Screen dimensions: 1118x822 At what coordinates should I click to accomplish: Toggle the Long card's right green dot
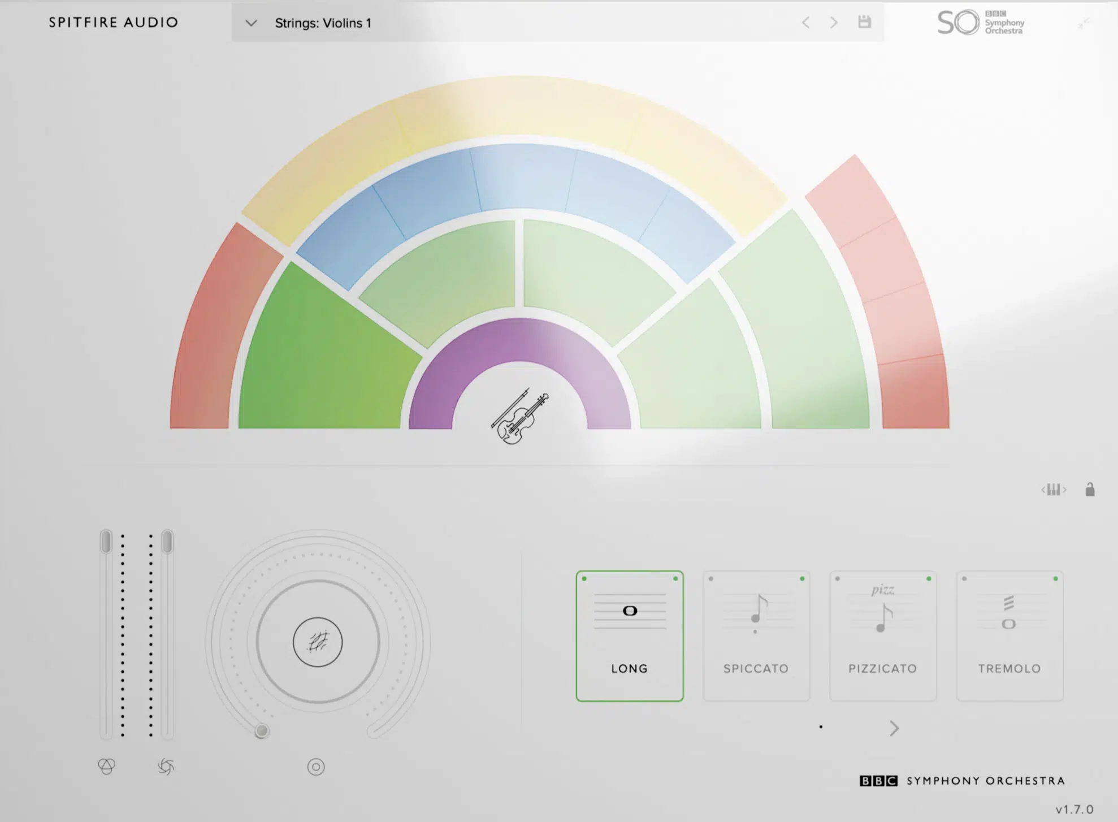tap(675, 579)
